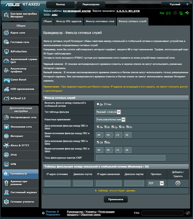Click the FAQ search input field
Screen dimensions: 193x219
coord(163,213)
